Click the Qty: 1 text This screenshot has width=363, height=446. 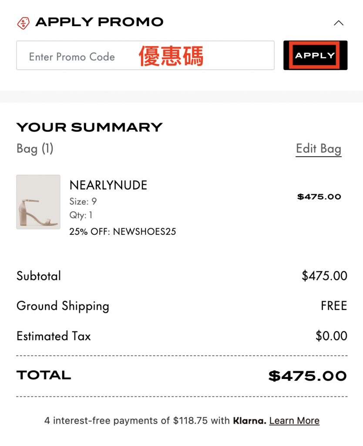click(81, 215)
